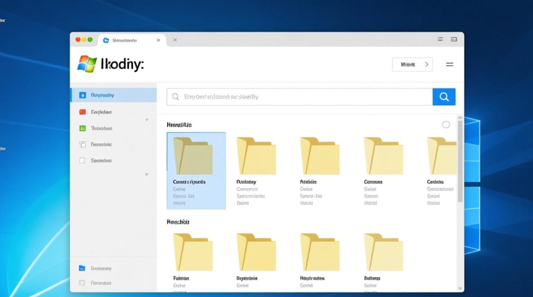Select the circle selection toggle above the folders
This screenshot has width=533, height=297.
point(446,124)
